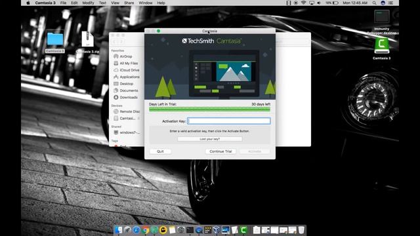Screen dimensions: 420x236
Task: Click the Camtasia filmstrip icon in menu bar
Action: point(289,3)
